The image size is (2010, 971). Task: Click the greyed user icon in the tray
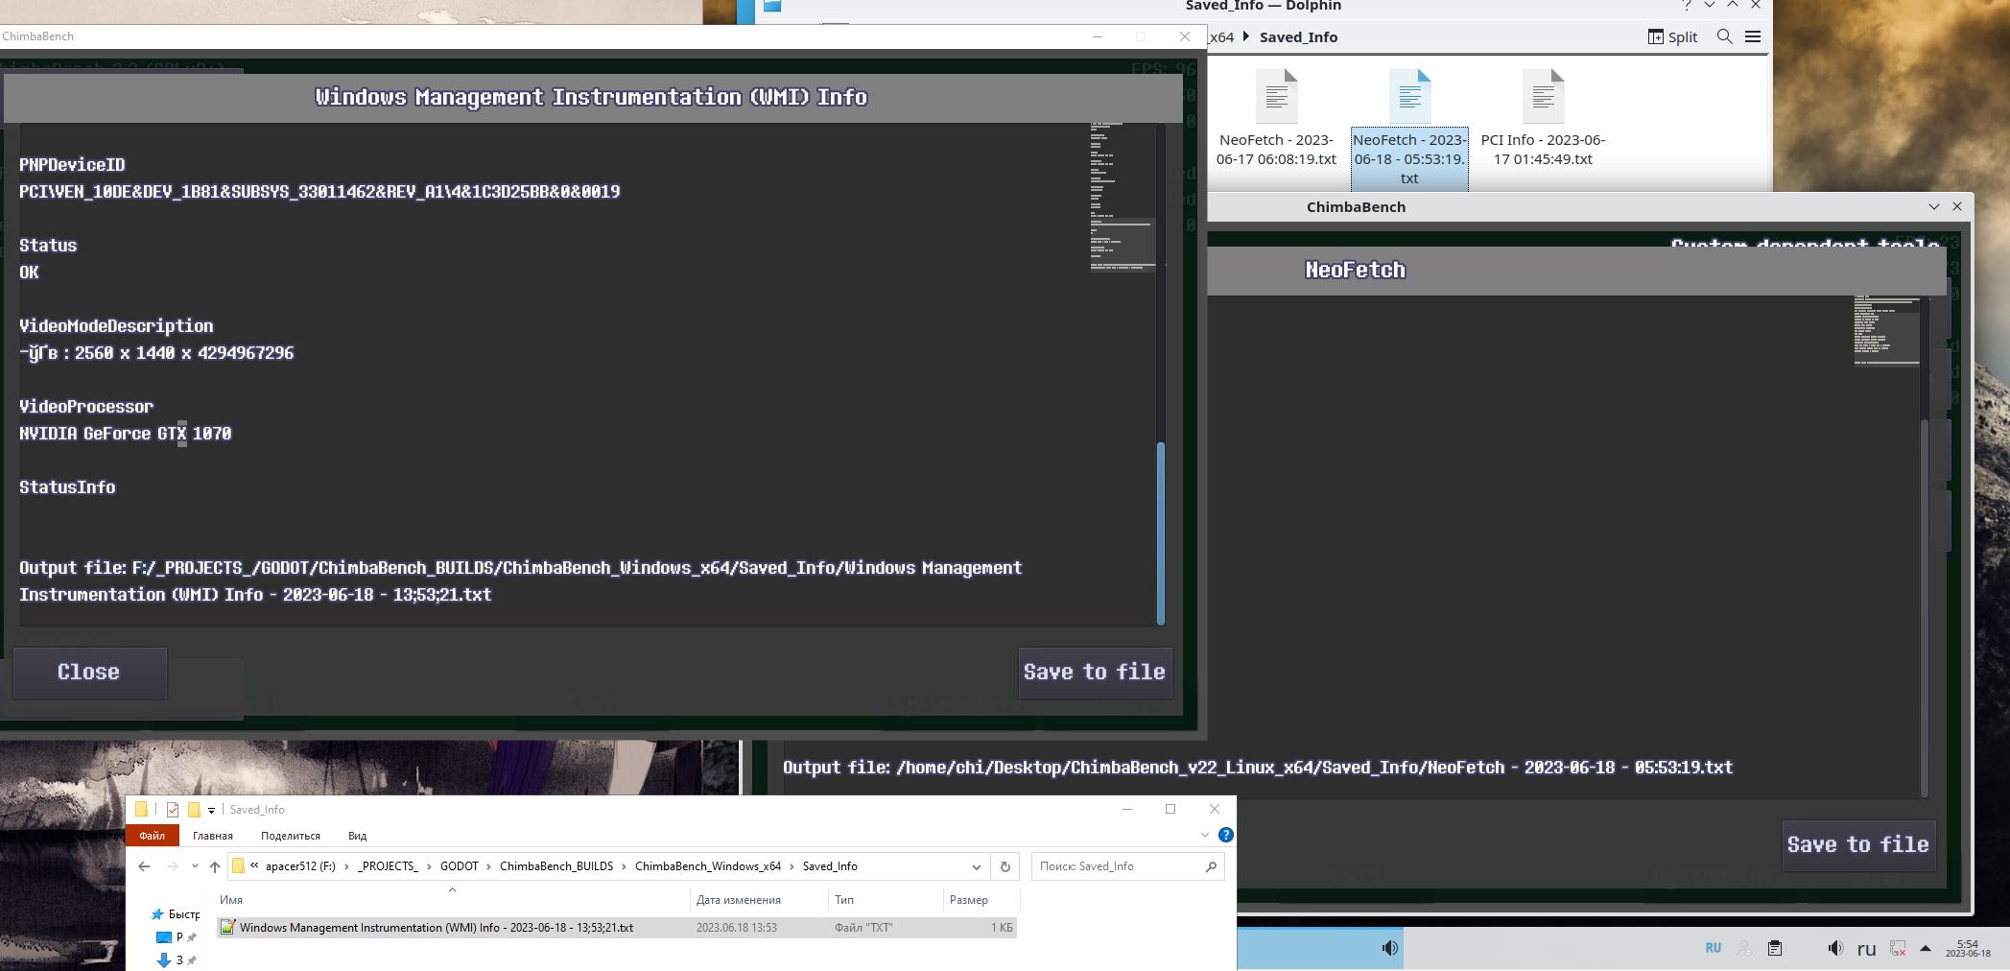1744,948
